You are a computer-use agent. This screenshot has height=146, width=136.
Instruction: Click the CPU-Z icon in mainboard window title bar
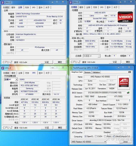click(3, 2)
